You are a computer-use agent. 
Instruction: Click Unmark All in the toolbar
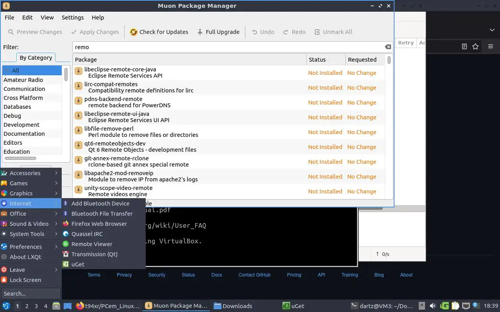coord(333,32)
